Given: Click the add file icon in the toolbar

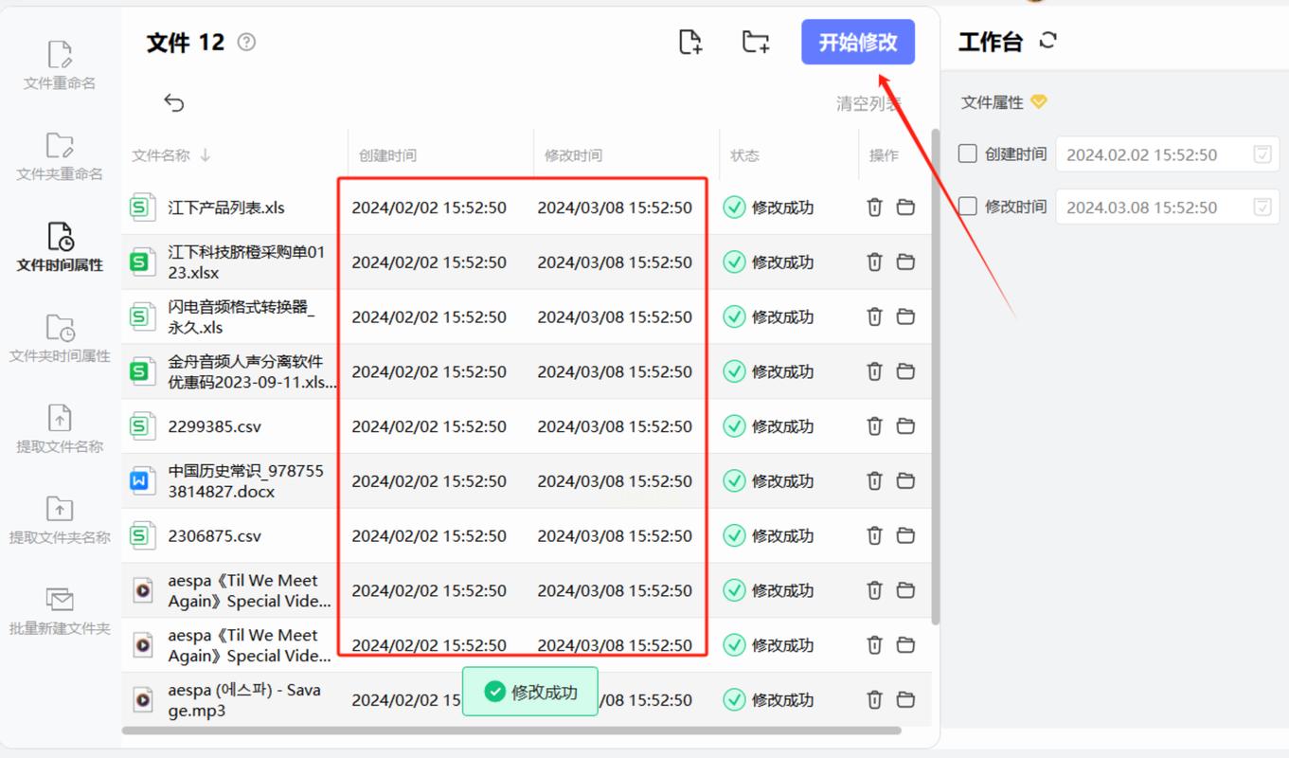Looking at the screenshot, I should tap(689, 42).
